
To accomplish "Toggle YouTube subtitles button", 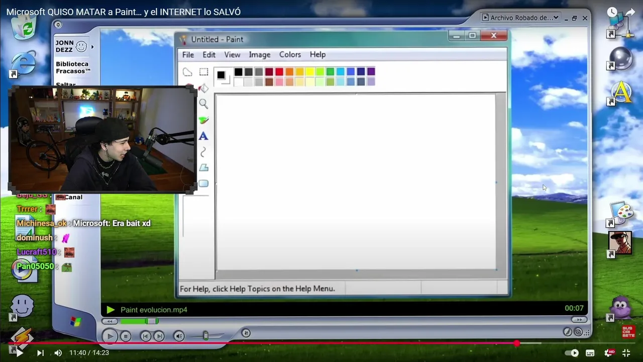I will coord(590,353).
